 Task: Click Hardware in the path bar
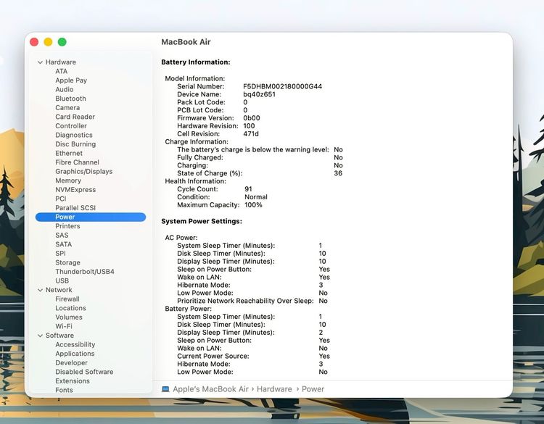point(274,389)
